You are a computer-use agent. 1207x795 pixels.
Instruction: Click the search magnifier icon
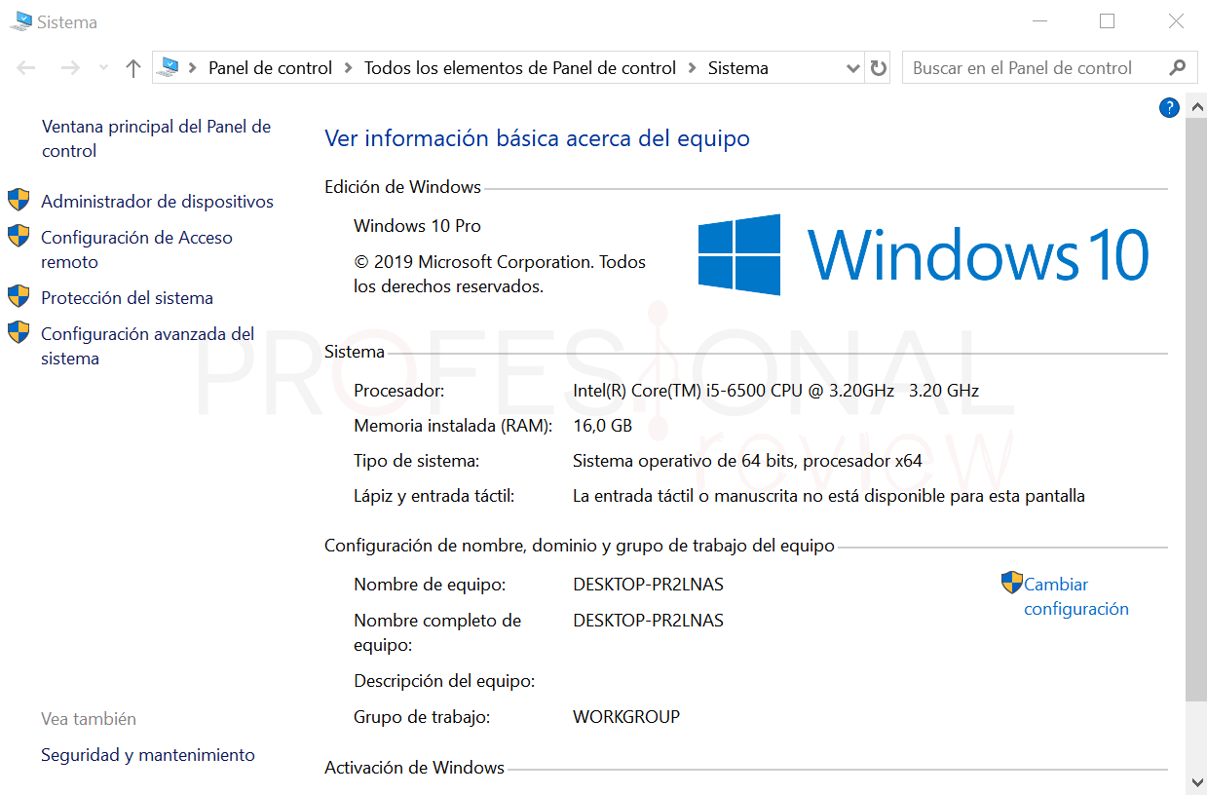[1177, 67]
